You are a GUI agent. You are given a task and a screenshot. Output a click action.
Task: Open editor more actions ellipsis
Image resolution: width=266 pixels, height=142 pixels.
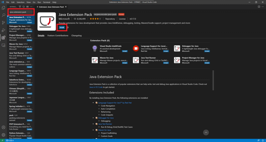pyautogui.click(x=263, y=7)
